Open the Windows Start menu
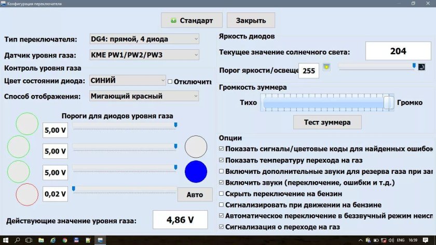This screenshot has width=436, height=245. [x=6, y=240]
